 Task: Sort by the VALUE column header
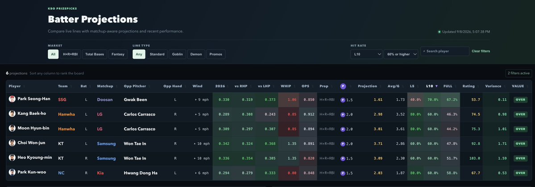[520, 86]
